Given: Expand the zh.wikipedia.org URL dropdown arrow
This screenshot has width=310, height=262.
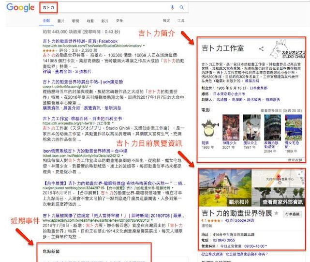Looking at the screenshot, I should (x=113, y=123).
